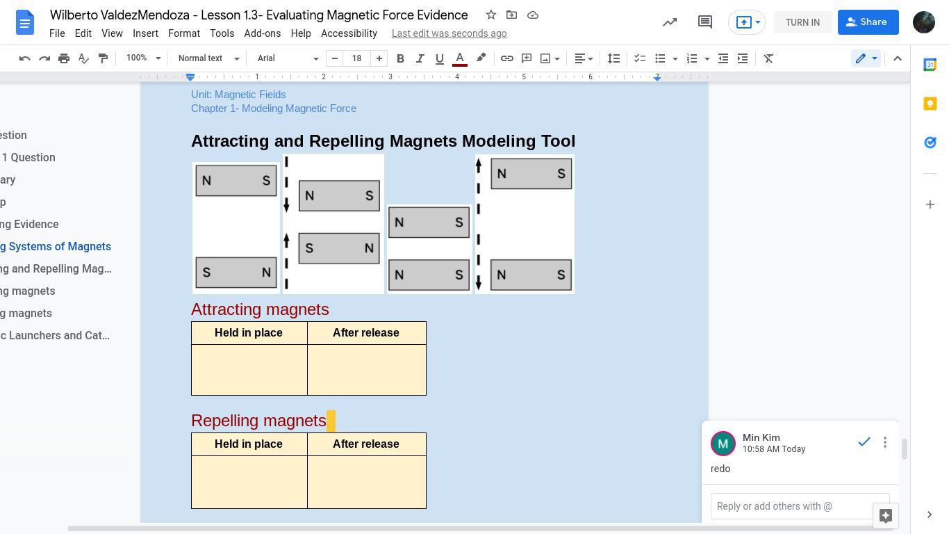This screenshot has width=949, height=534.
Task: Open the Format menu
Action: point(183,33)
